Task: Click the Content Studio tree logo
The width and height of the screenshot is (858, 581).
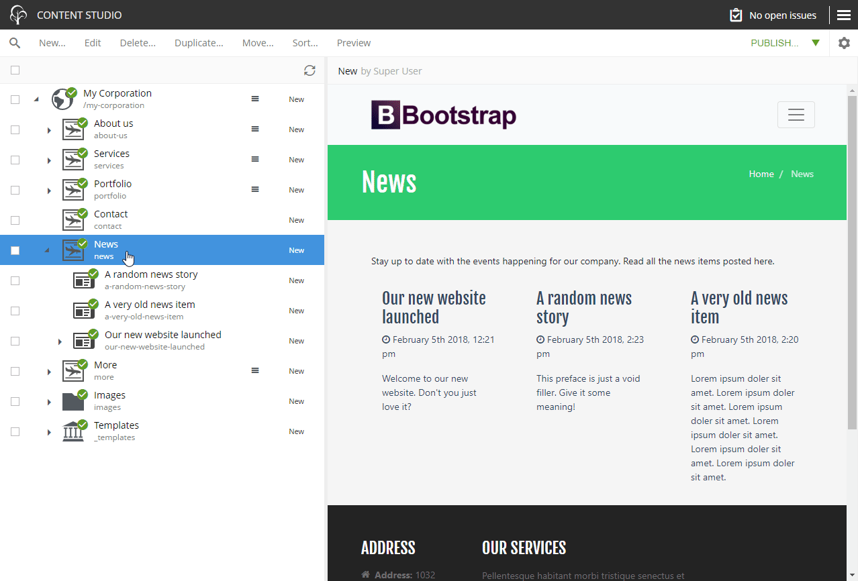Action: [17, 14]
